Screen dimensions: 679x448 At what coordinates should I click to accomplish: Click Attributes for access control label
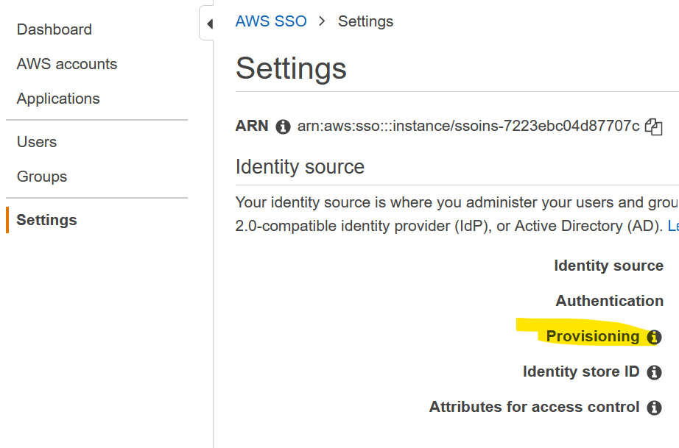click(x=534, y=407)
